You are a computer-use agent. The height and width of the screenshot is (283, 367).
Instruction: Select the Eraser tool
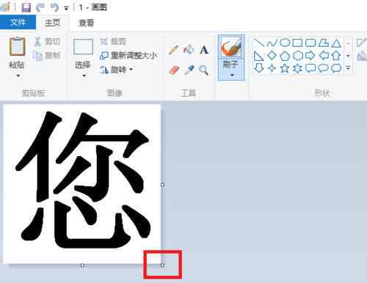(174, 70)
